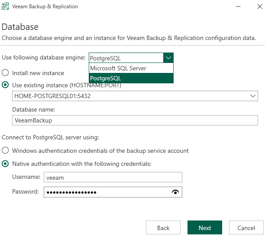Focus the Username field containing veeam
The height and width of the screenshot is (237, 265).
coord(113,177)
